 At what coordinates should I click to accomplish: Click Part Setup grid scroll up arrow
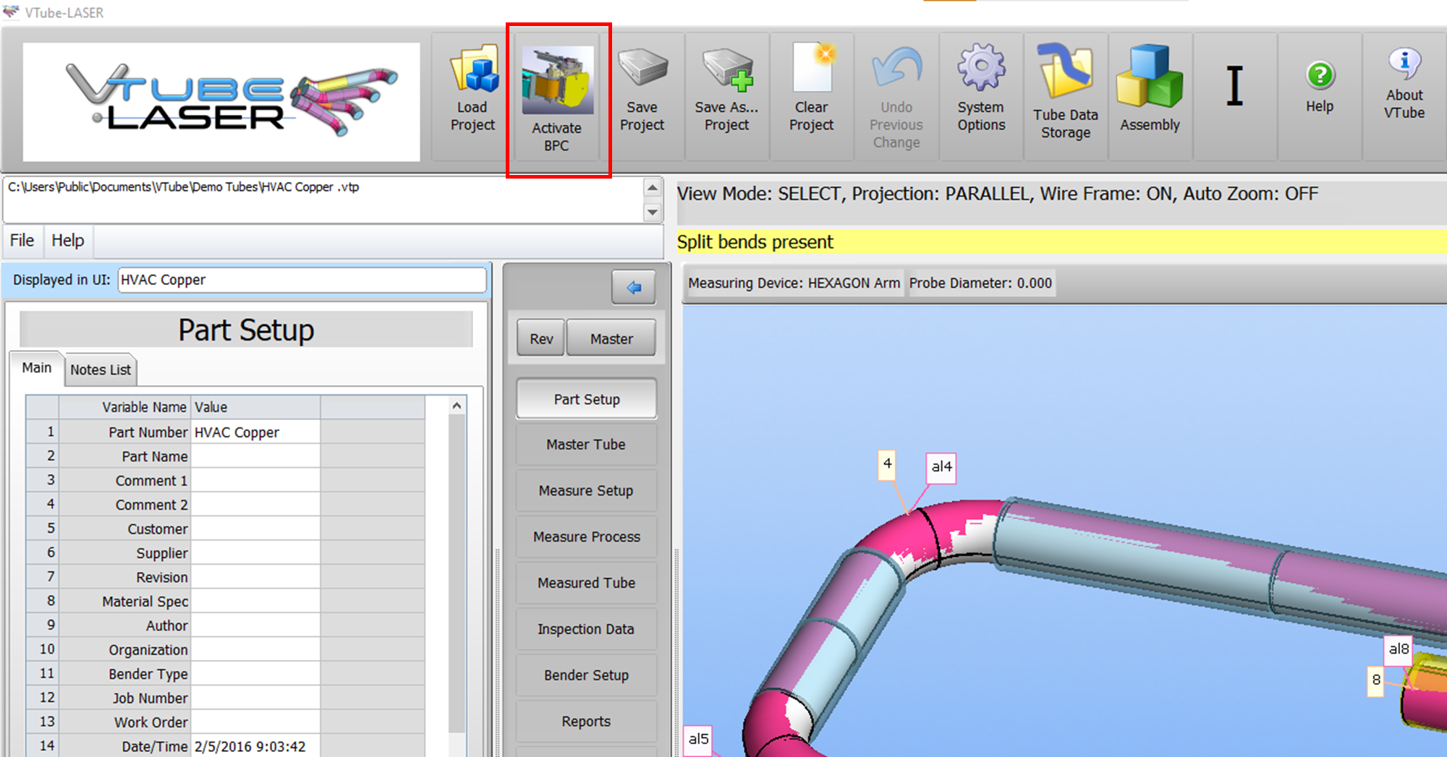coord(457,406)
